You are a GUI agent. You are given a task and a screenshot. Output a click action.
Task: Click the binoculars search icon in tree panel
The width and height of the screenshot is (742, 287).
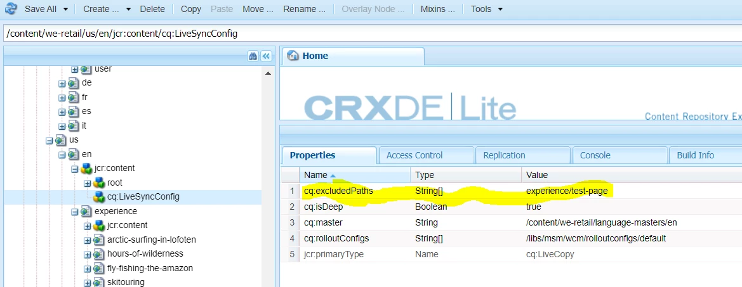(x=253, y=56)
